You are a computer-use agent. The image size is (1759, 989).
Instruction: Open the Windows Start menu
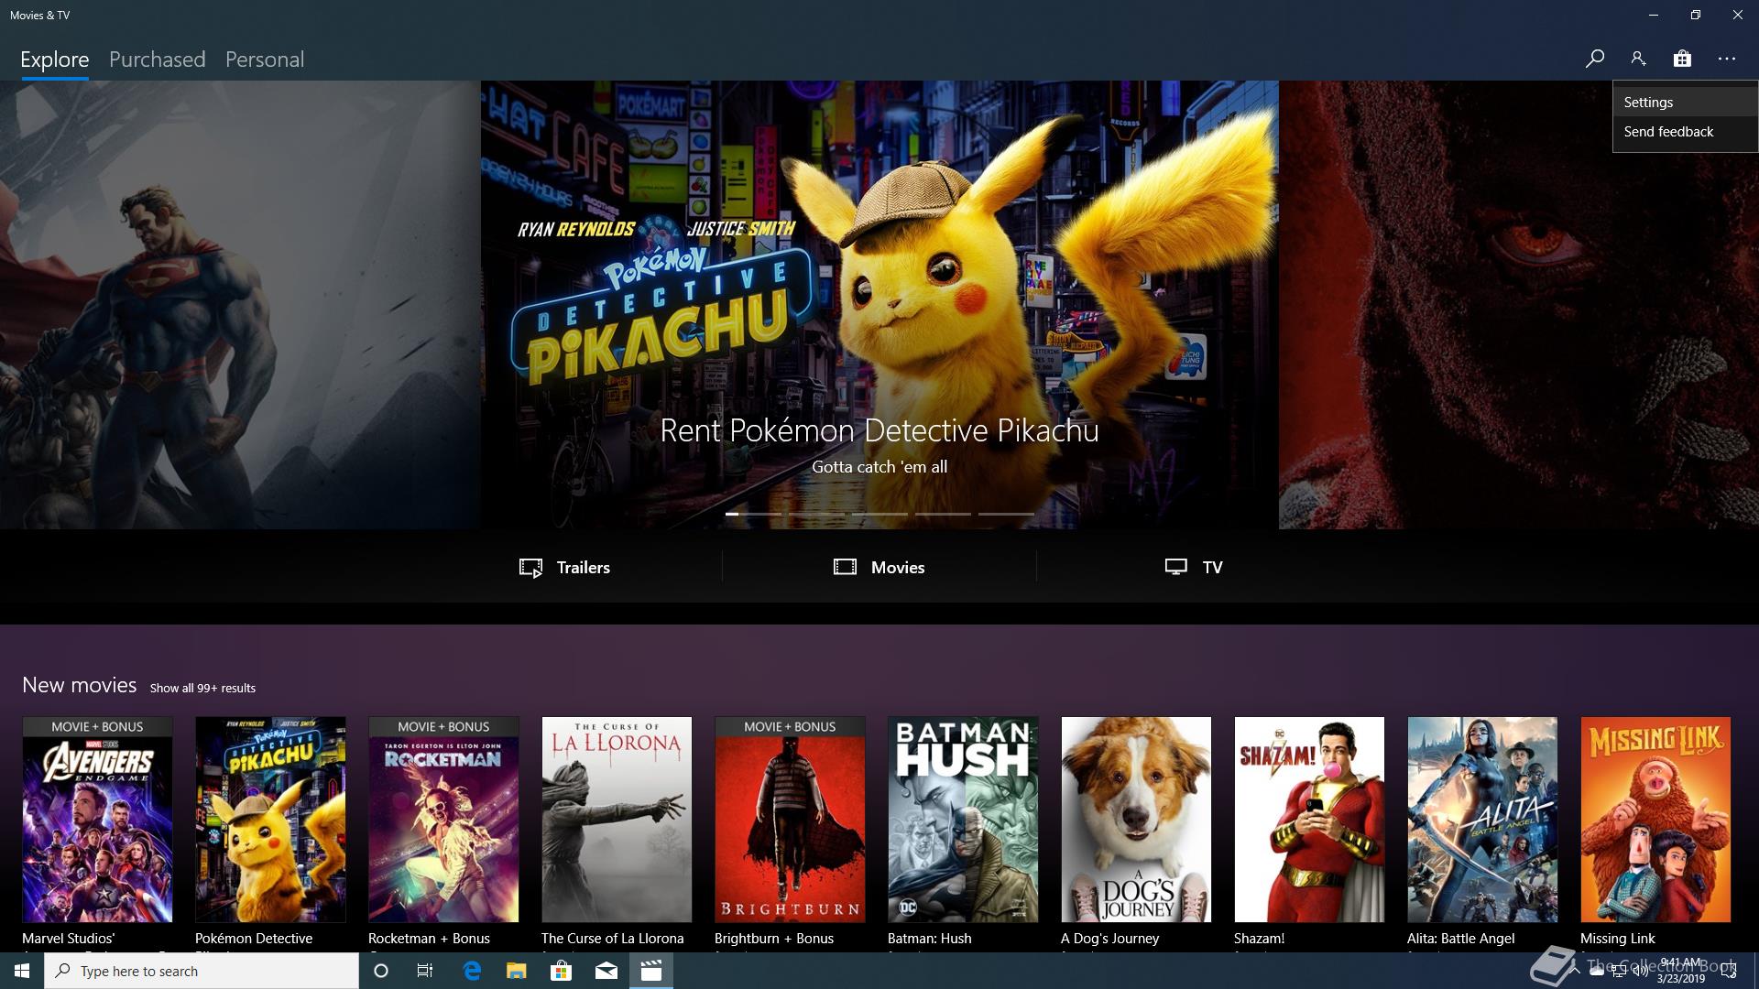tap(22, 971)
